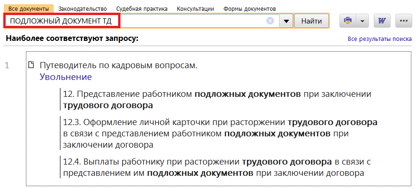Screen dimensions: 417x189
Task: Clear the search query with the X icon
Action: pyautogui.click(x=270, y=21)
